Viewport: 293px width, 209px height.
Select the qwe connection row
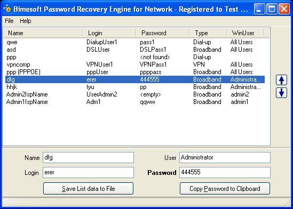tap(135, 42)
